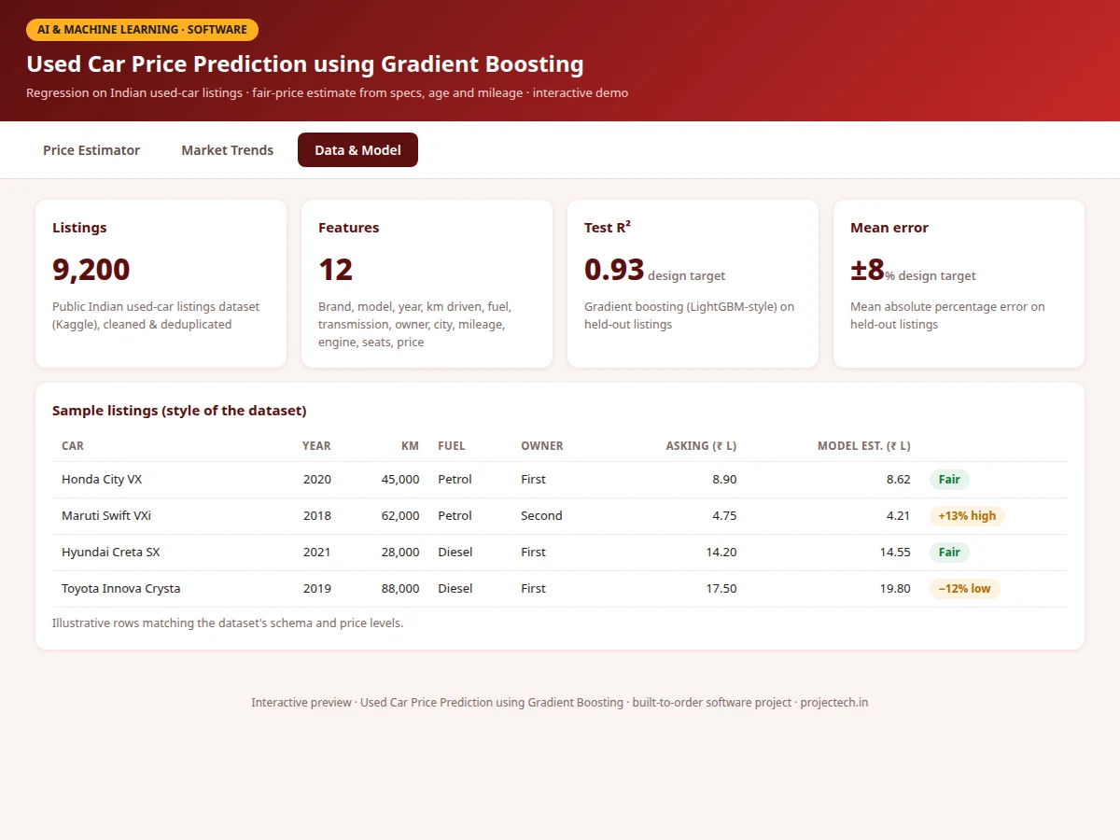1120x840 pixels.
Task: Click the projecttech.in footer text
Action: click(x=834, y=703)
